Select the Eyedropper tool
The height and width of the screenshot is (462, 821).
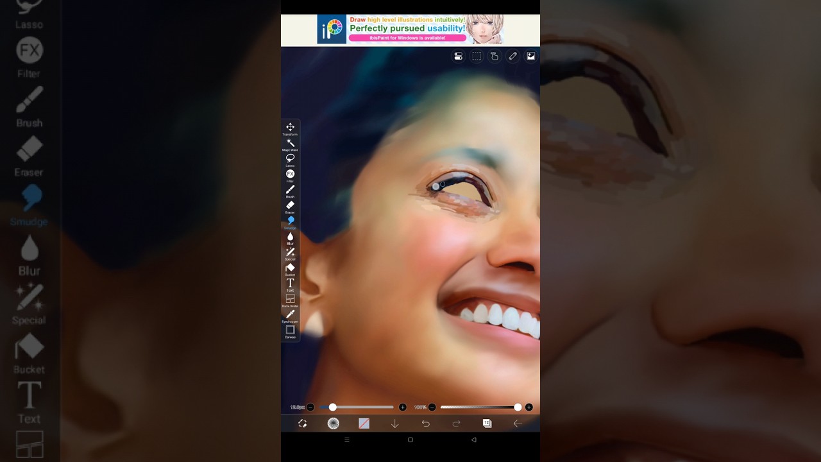tap(290, 316)
